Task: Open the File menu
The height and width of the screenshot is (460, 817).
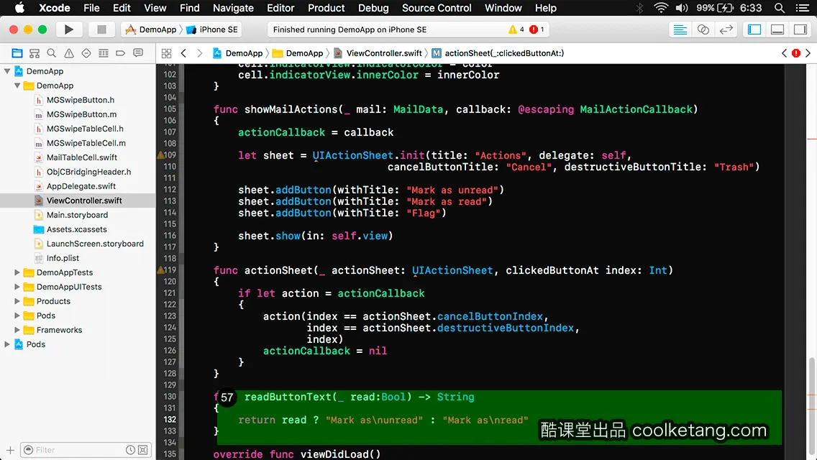Action: (x=91, y=8)
